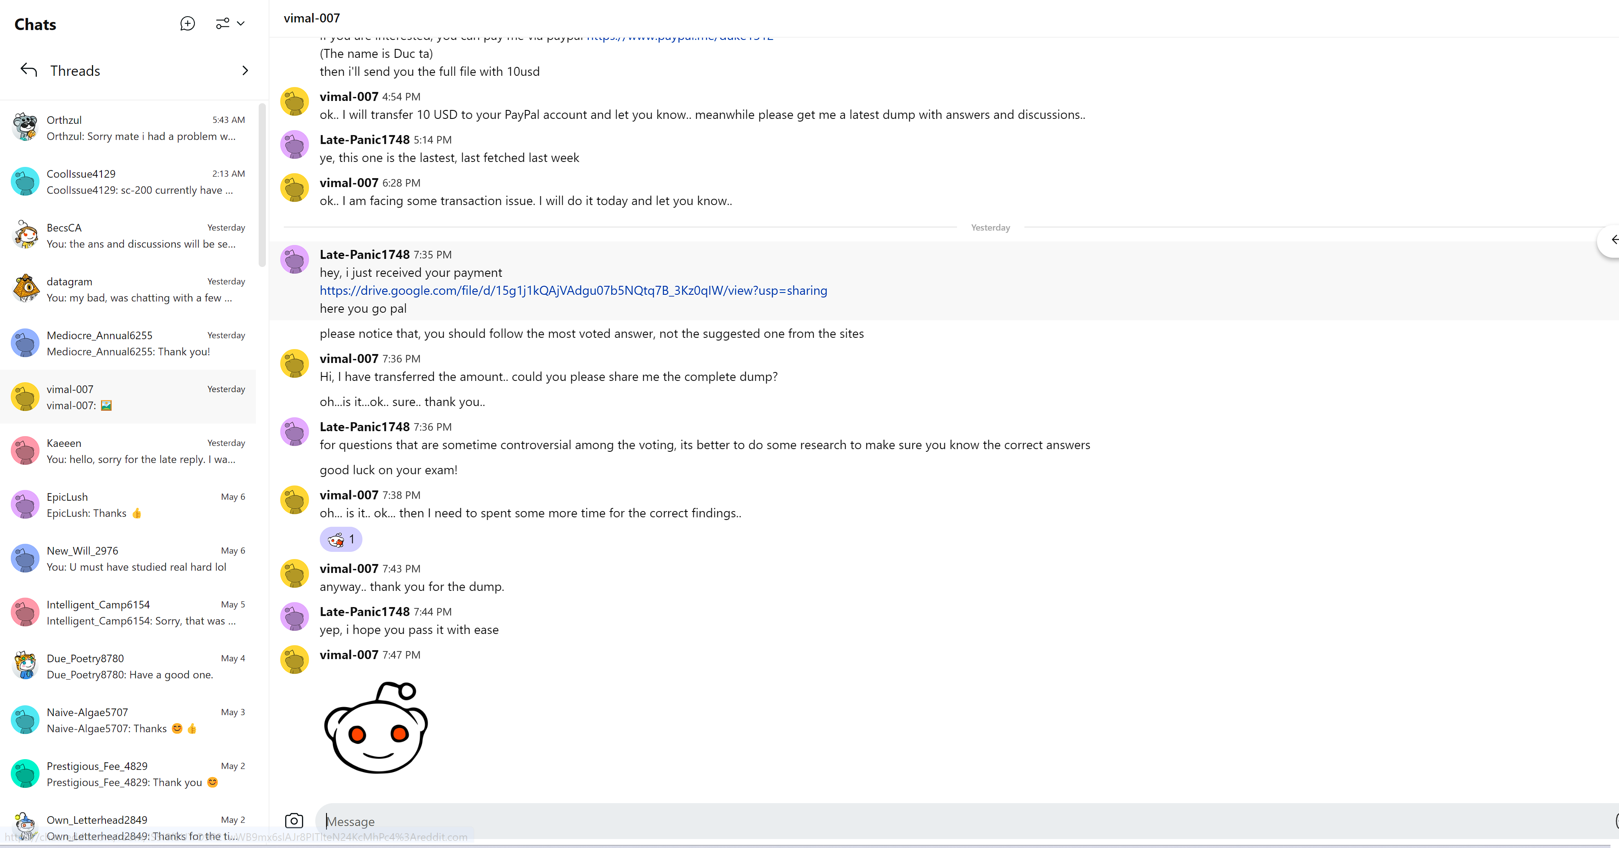Click the Snoo sticker image sent by vimal-007
Screen dimensions: 1619x848
coord(376,728)
